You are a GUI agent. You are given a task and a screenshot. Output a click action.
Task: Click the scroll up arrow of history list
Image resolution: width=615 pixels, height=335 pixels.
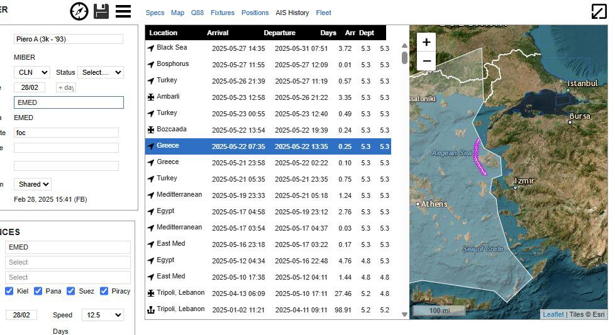[404, 45]
